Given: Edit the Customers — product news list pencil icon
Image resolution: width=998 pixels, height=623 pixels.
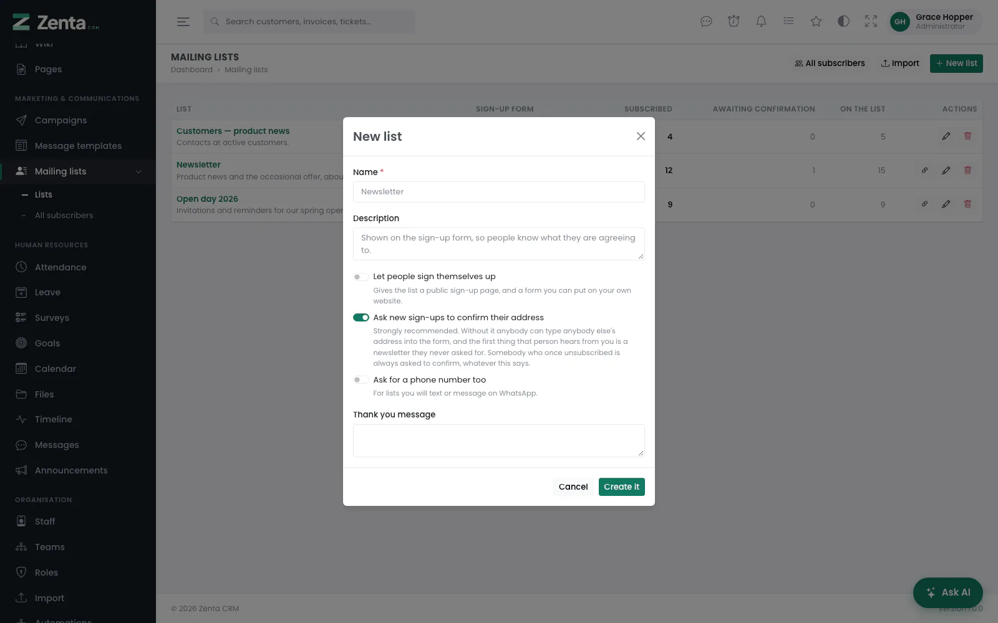Looking at the screenshot, I should [x=946, y=136].
